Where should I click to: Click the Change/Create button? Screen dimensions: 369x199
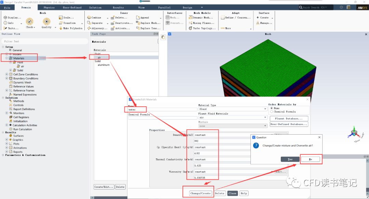201,193
